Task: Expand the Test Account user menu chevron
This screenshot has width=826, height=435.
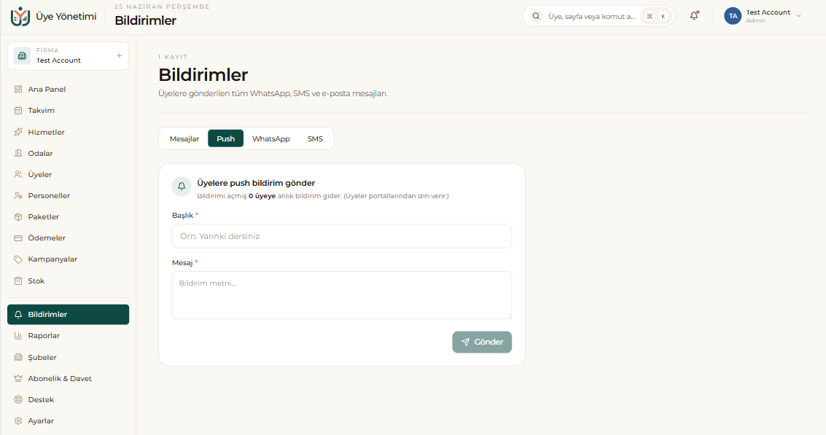Action: coord(798,16)
